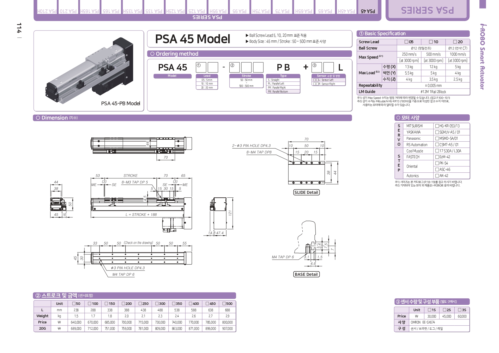This screenshot has width=499, height=353.
Task: Click the LM Guide value #12M 1Rail 2Block
Action: (x=433, y=92)
